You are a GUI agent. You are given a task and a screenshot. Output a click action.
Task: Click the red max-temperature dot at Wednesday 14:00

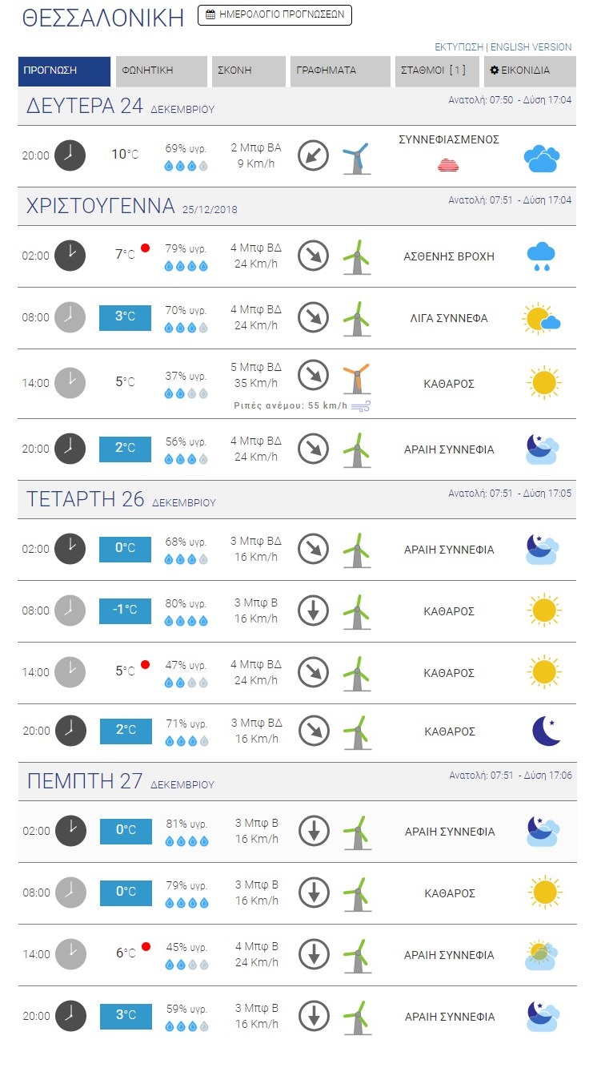click(146, 664)
